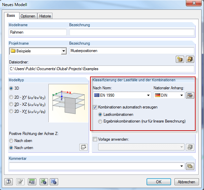
Task: Switch to the Historie tab
Action: point(45,16)
